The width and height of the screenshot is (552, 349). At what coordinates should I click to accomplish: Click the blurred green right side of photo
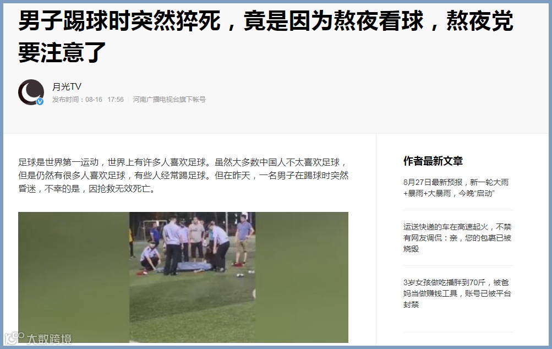tap(302, 277)
